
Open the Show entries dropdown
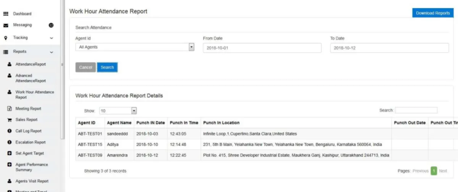(x=134, y=111)
